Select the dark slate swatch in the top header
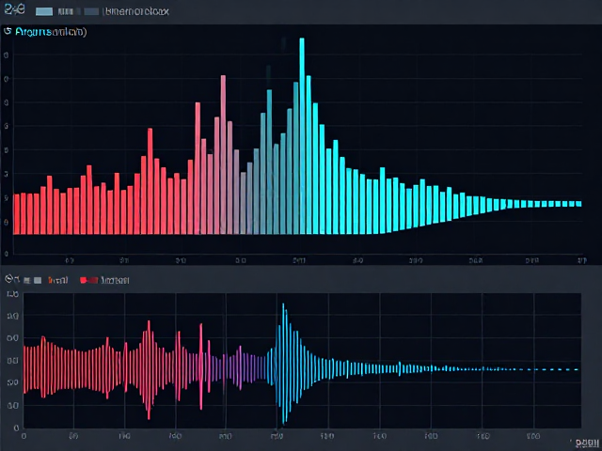Screen dimensions: 602x451 point(91,11)
